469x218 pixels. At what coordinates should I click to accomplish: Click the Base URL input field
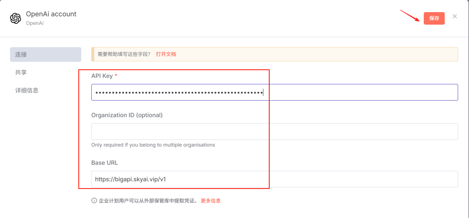[x=274, y=179]
